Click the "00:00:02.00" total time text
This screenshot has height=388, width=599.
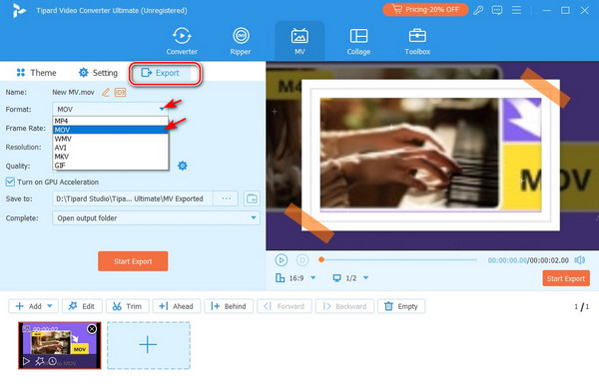pos(549,260)
